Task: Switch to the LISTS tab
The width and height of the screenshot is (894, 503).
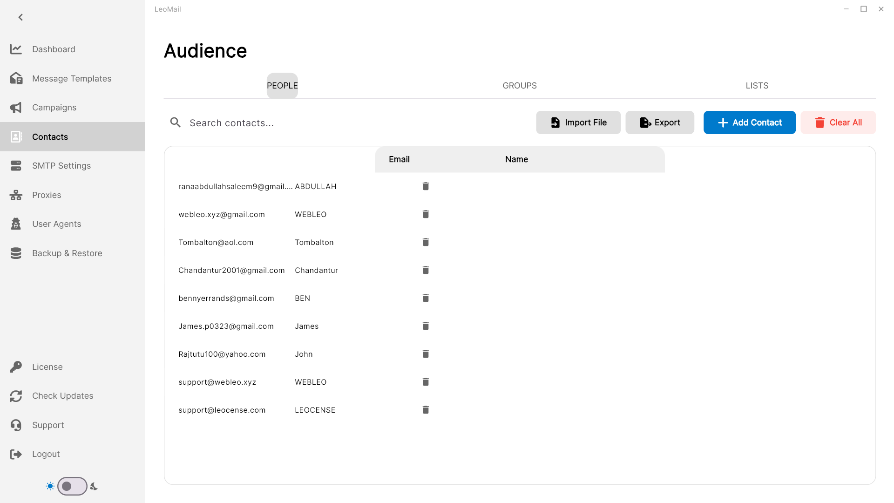Action: (757, 86)
